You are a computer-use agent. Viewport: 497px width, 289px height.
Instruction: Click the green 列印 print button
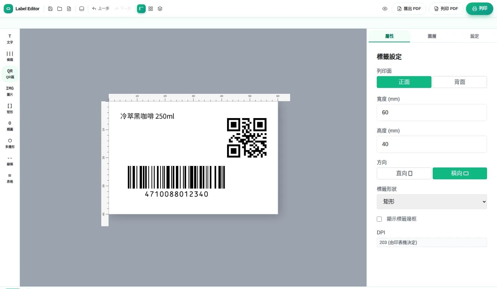[x=480, y=9]
